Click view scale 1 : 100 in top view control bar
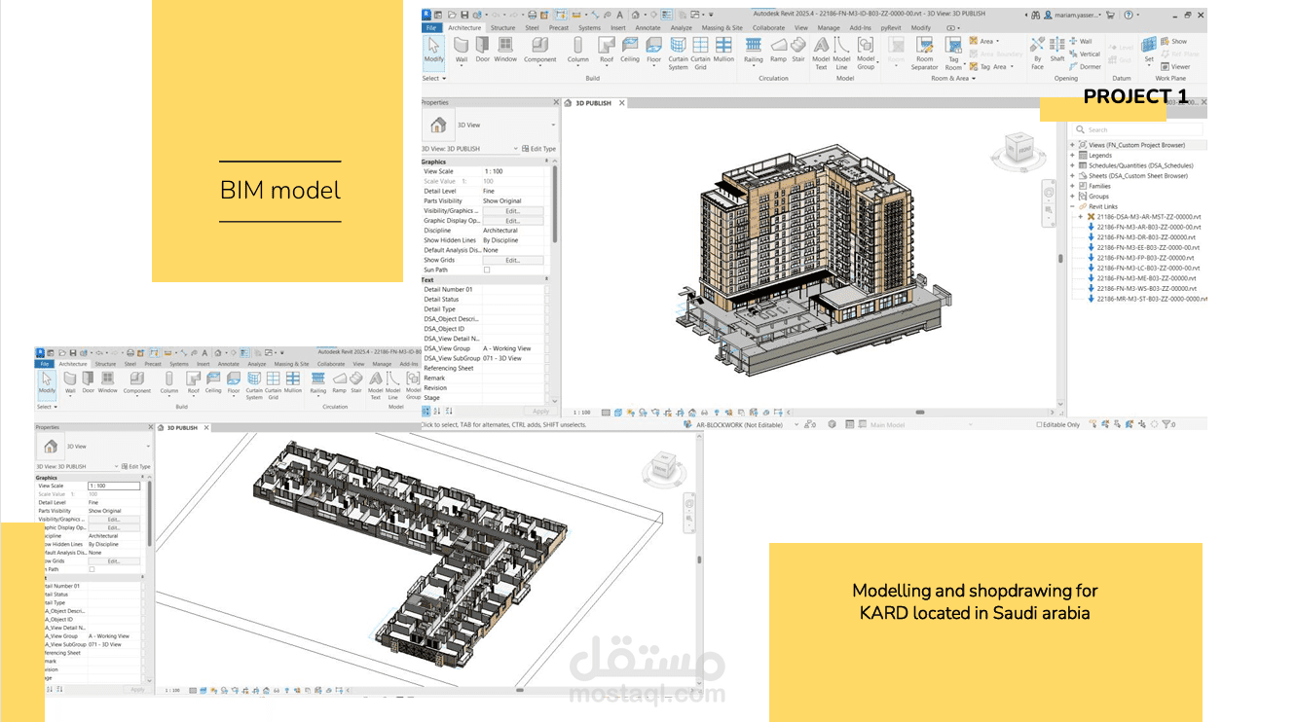1296x722 pixels. 580,413
